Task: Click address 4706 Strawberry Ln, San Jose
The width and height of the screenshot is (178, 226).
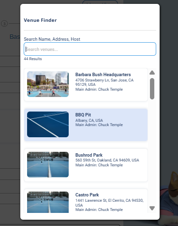Action: (104, 82)
